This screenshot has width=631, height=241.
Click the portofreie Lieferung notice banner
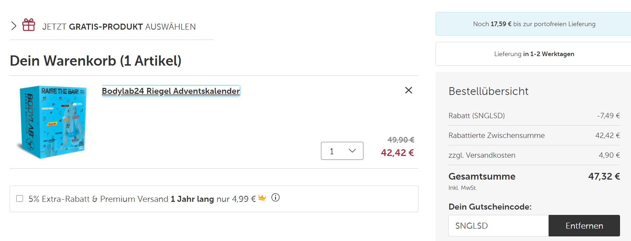[x=534, y=24]
